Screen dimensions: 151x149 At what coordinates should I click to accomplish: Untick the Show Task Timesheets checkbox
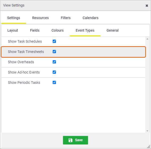pos(54,51)
